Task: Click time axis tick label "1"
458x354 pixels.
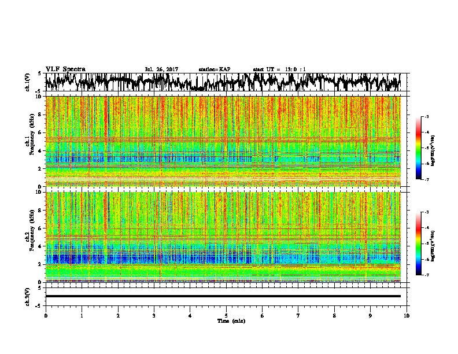Action: [x=82, y=316]
